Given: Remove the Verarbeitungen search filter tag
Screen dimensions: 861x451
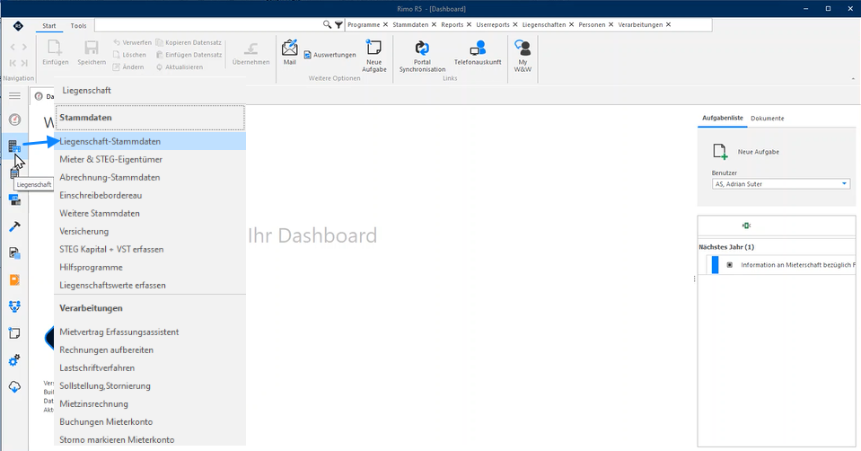Looking at the screenshot, I should pos(668,25).
